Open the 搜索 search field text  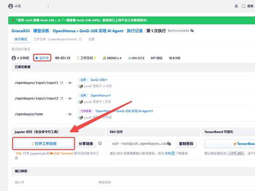[250, 6]
